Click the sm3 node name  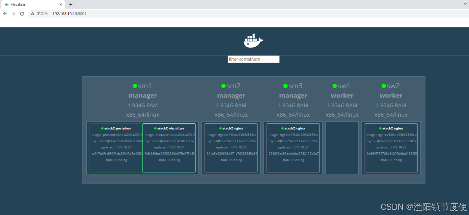pyautogui.click(x=296, y=86)
